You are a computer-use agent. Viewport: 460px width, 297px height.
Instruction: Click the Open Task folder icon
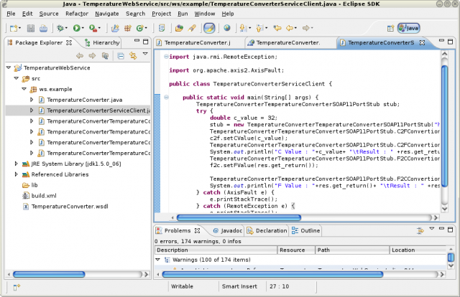click(179, 28)
